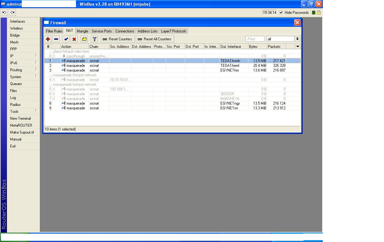Add comment with yellow note icon
The image size is (384, 242).
click(x=84, y=39)
